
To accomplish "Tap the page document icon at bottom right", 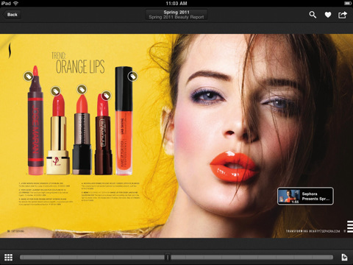I will click(344, 257).
